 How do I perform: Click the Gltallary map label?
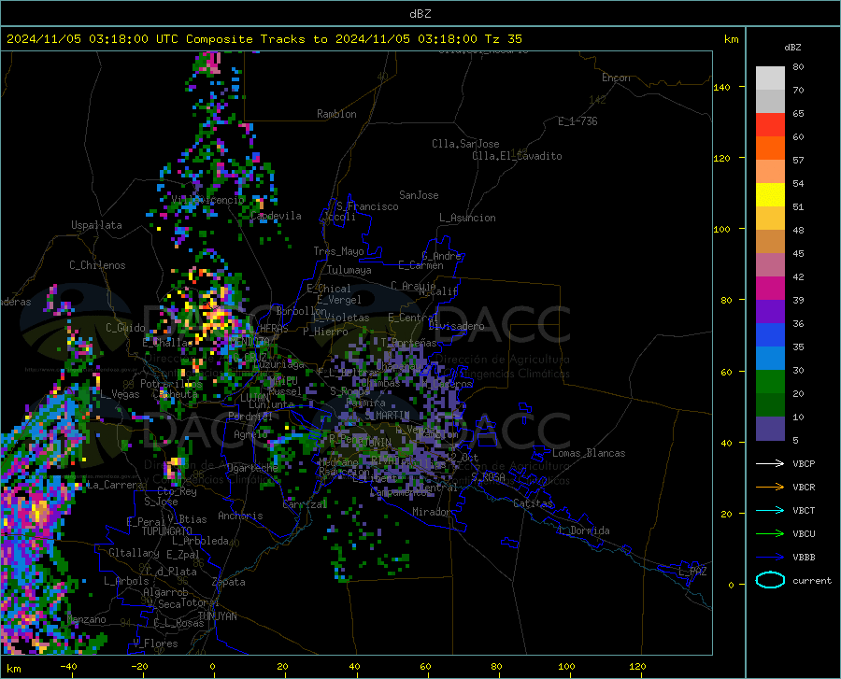coord(134,553)
